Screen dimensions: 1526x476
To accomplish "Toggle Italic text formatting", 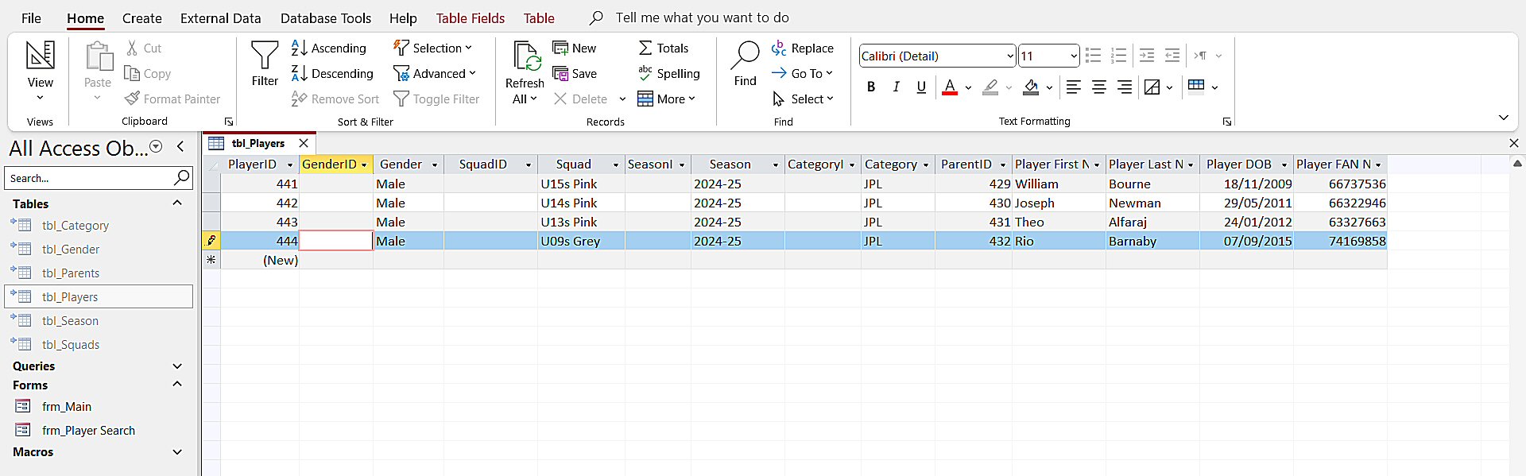I will [x=896, y=87].
